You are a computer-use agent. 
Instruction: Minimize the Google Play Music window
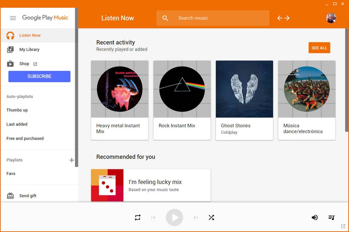[x=327, y=4]
